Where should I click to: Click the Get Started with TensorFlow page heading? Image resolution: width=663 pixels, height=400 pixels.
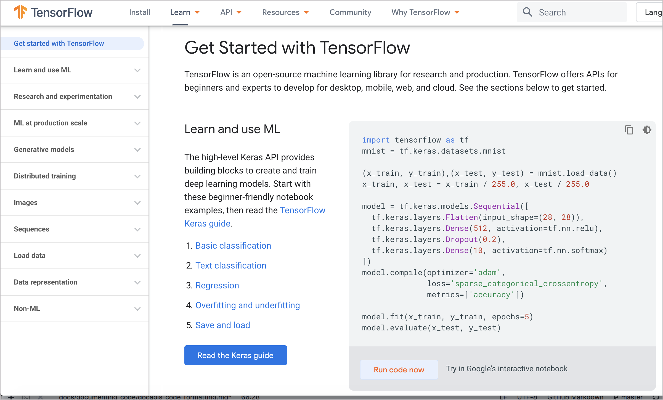(297, 48)
